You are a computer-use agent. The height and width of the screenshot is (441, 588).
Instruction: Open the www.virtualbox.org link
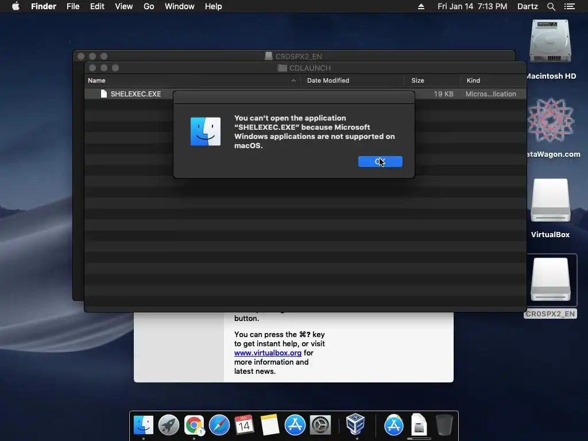(x=268, y=353)
